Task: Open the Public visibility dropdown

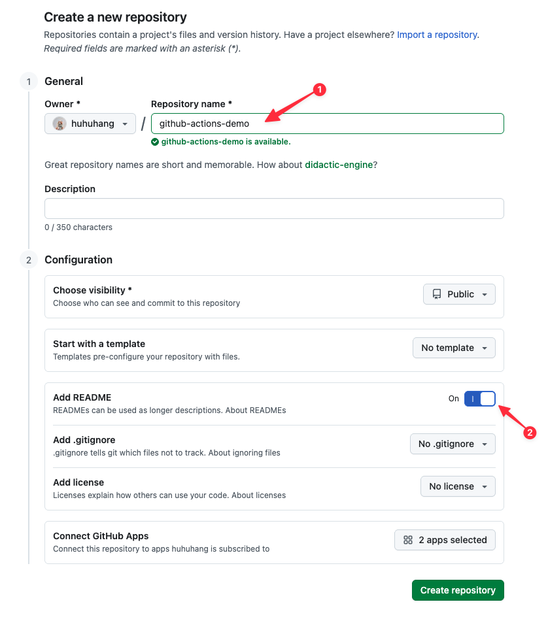Action: pyautogui.click(x=458, y=293)
